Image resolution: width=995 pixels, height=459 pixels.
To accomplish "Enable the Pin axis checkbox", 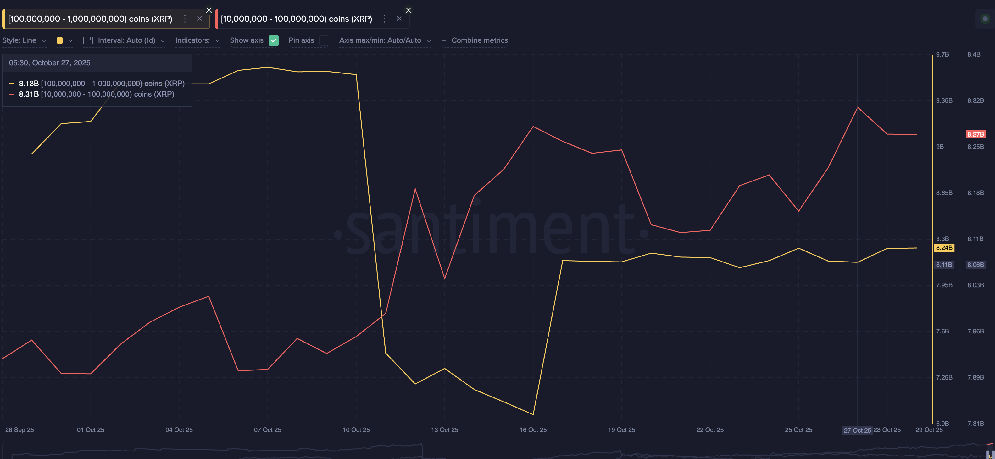I will 324,40.
